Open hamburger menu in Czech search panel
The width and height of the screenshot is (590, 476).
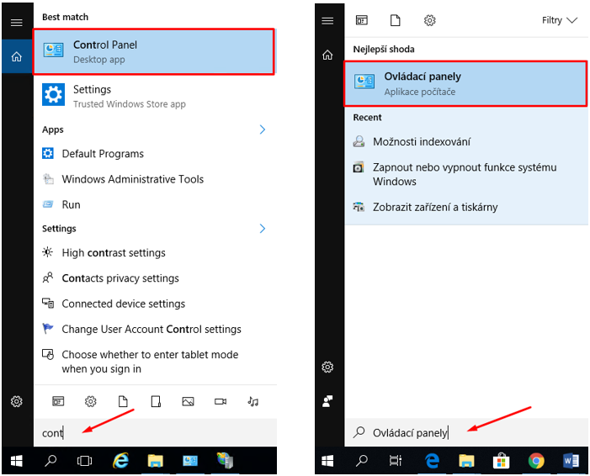point(327,21)
